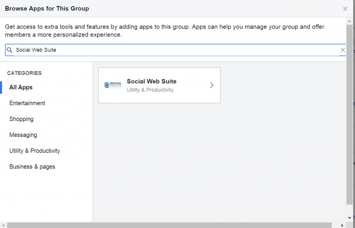355x228 pixels.
Task: Click the Social Web Suite logo icon
Action: click(x=112, y=85)
